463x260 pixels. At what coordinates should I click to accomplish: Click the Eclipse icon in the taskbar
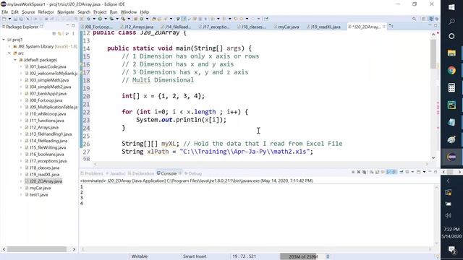451,157
